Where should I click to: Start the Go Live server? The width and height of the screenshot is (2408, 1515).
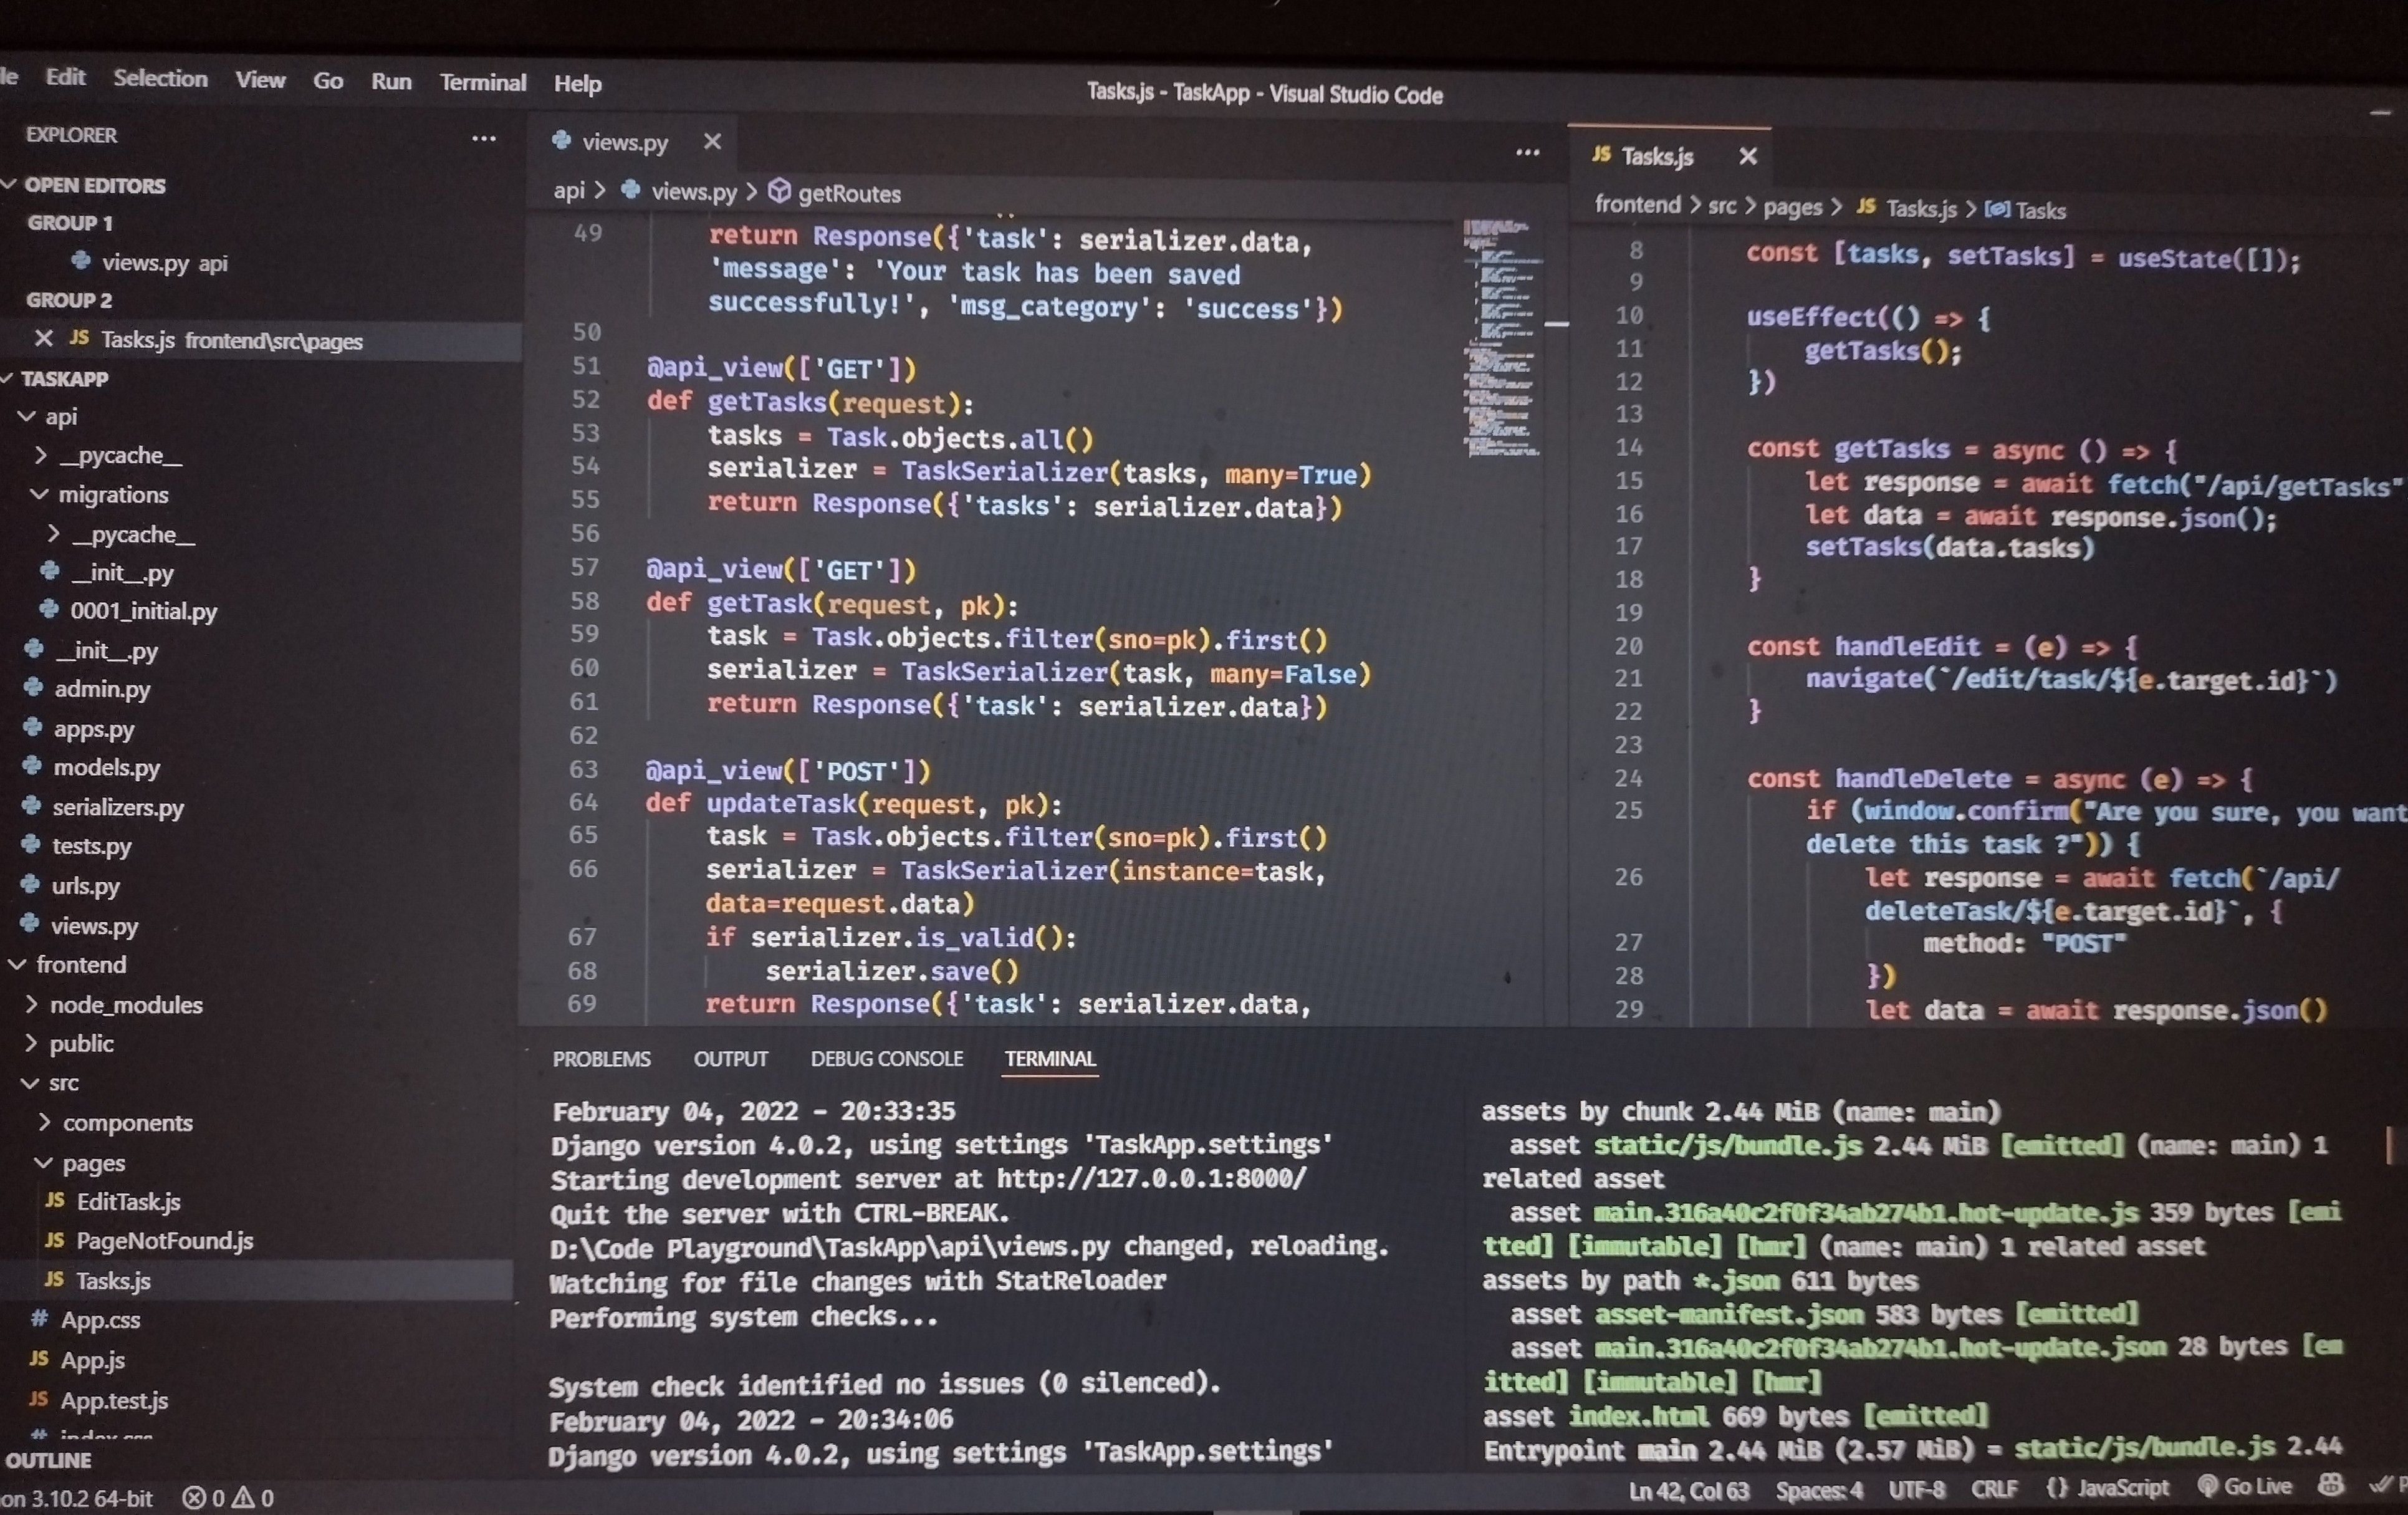(2245, 1486)
